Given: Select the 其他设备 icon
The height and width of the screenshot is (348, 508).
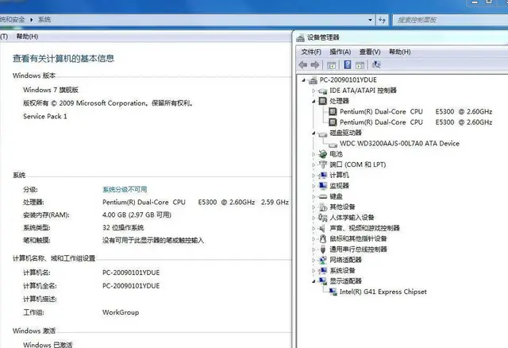Looking at the screenshot, I should (x=323, y=207).
